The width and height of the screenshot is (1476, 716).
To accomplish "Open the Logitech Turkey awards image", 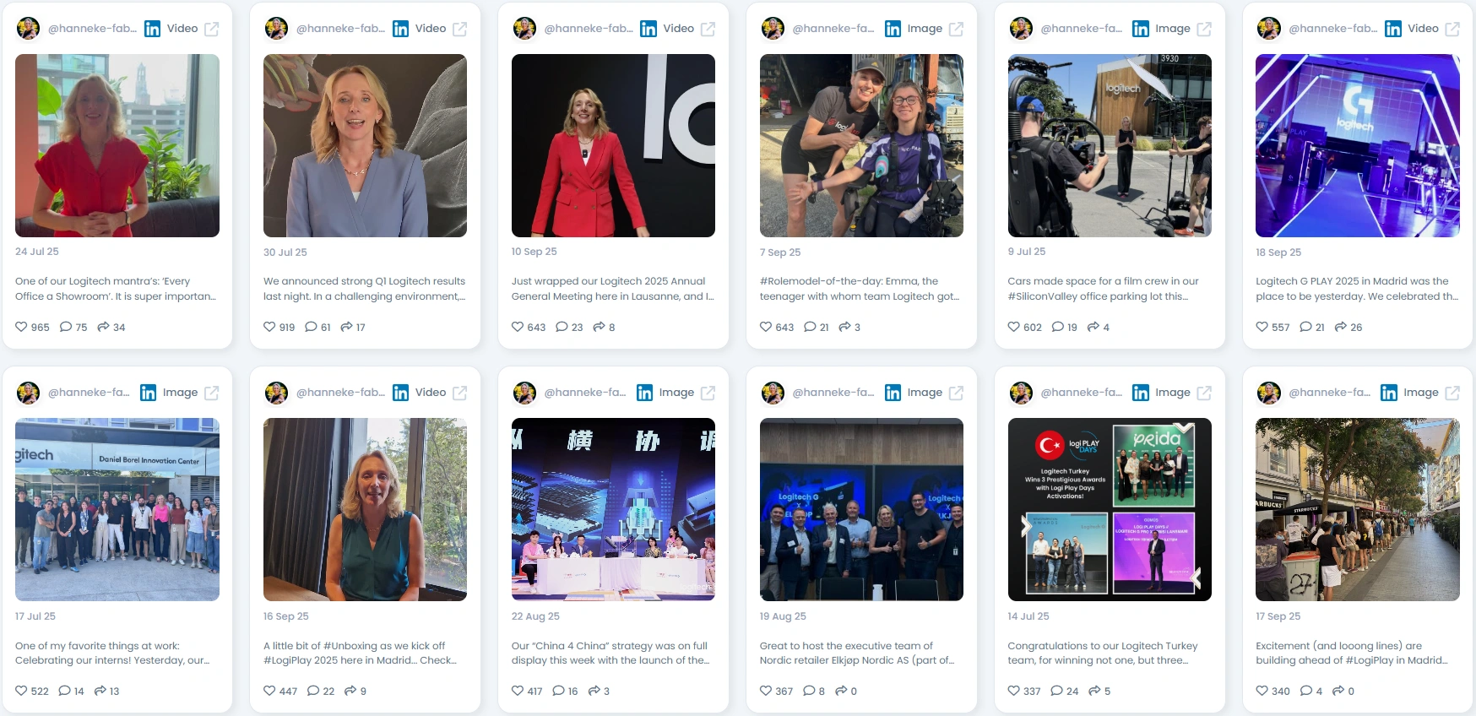I will [x=1110, y=509].
